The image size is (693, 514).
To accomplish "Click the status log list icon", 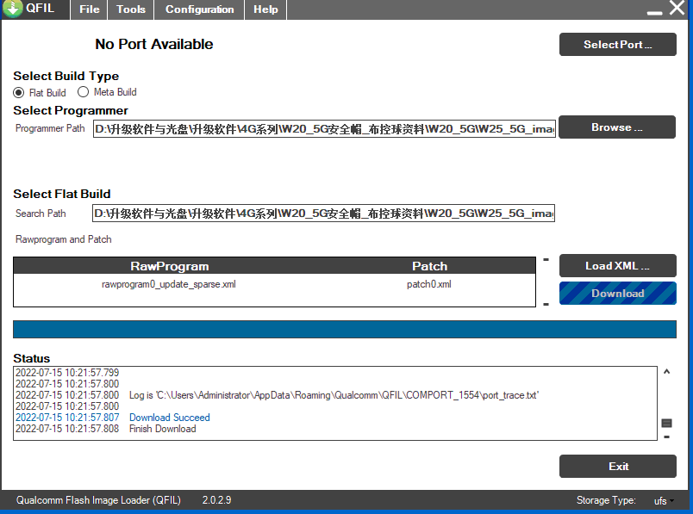I will click(666, 423).
